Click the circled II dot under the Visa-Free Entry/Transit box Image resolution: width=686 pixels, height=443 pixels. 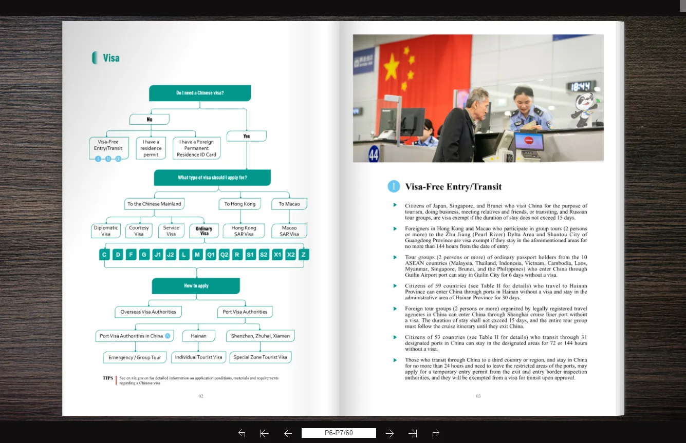(108, 159)
